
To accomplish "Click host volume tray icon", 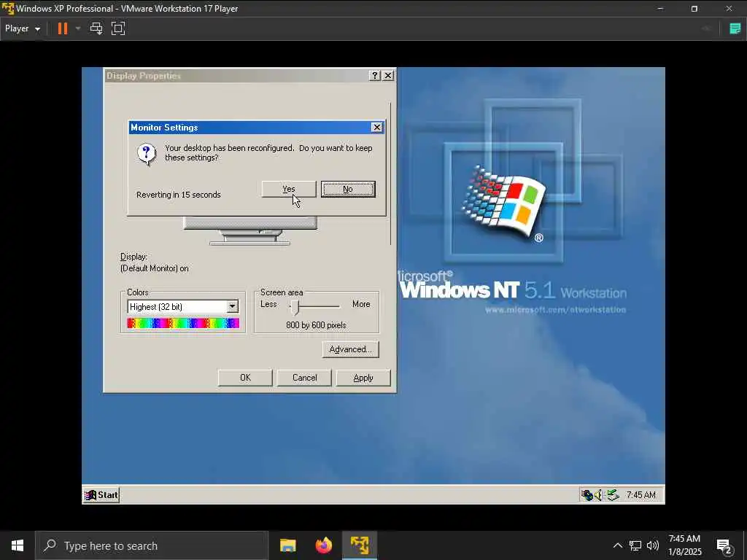I will click(653, 545).
